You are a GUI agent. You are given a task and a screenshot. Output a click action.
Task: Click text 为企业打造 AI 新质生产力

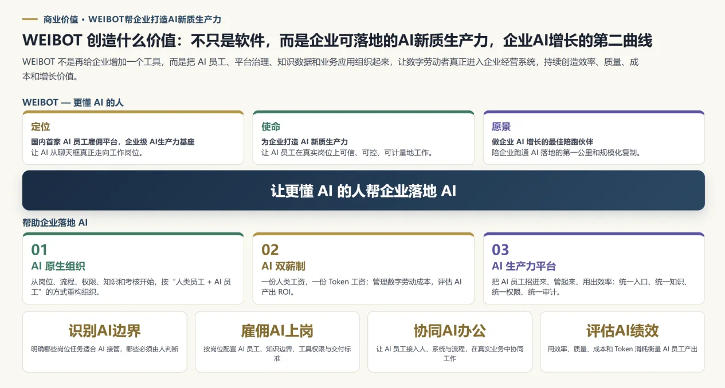point(304,141)
